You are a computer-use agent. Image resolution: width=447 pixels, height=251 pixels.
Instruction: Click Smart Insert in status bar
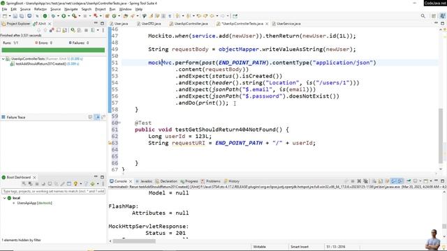pyautogui.click(x=300, y=247)
